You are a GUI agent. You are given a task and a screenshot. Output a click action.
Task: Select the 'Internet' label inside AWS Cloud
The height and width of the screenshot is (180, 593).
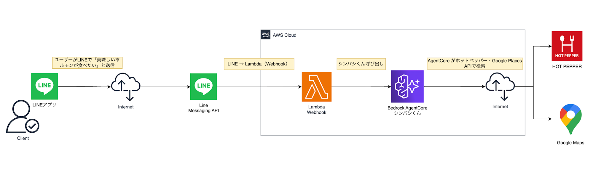pyautogui.click(x=500, y=107)
